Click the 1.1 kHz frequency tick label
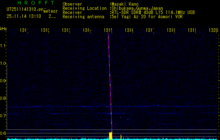This screenshot has height=140, width=220. coord(3,46)
